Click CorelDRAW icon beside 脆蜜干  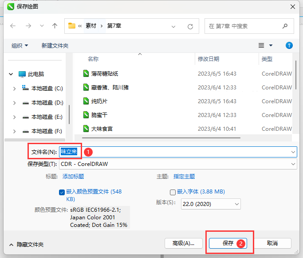[86, 115]
